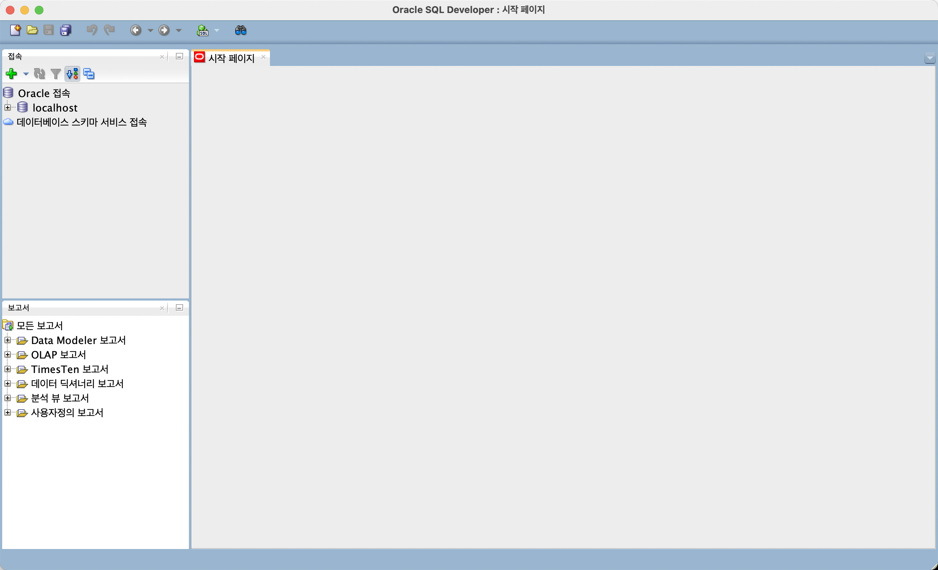
Task: Select 사용자정의 보고서 item
Action: pyautogui.click(x=67, y=412)
